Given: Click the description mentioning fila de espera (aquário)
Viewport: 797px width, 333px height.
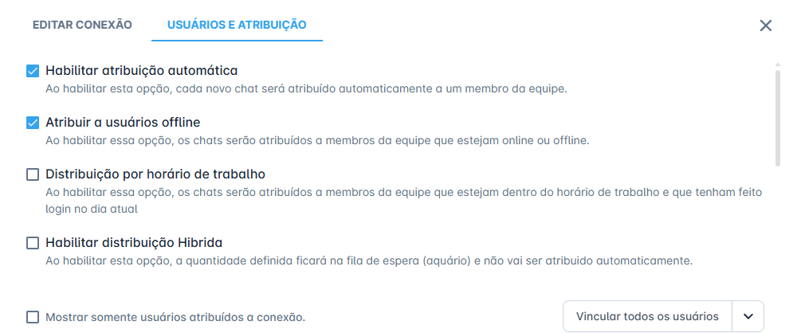Looking at the screenshot, I should pyautogui.click(x=370, y=261).
